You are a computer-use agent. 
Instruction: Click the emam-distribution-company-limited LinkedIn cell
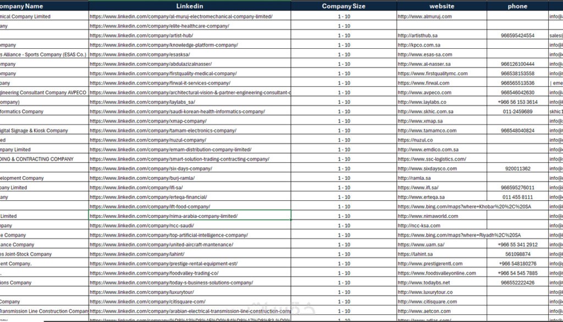click(x=190, y=149)
